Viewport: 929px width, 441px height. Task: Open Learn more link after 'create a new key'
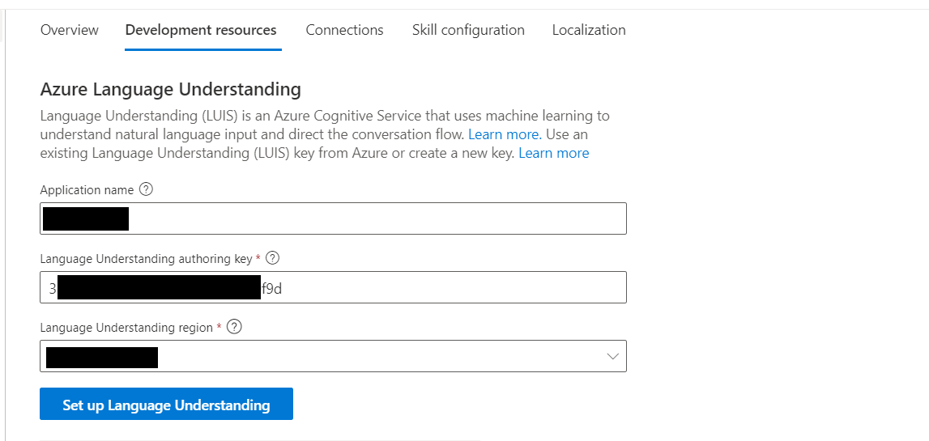pos(553,153)
